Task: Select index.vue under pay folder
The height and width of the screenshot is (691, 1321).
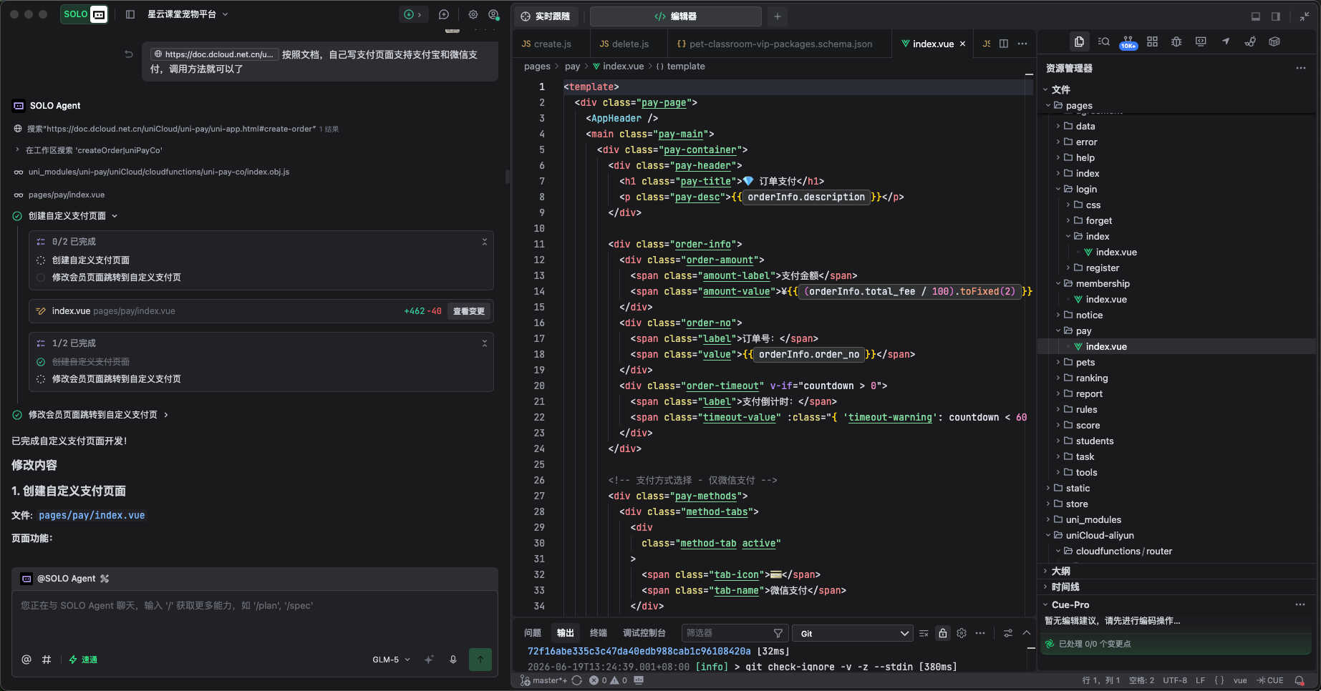Action: coord(1105,346)
